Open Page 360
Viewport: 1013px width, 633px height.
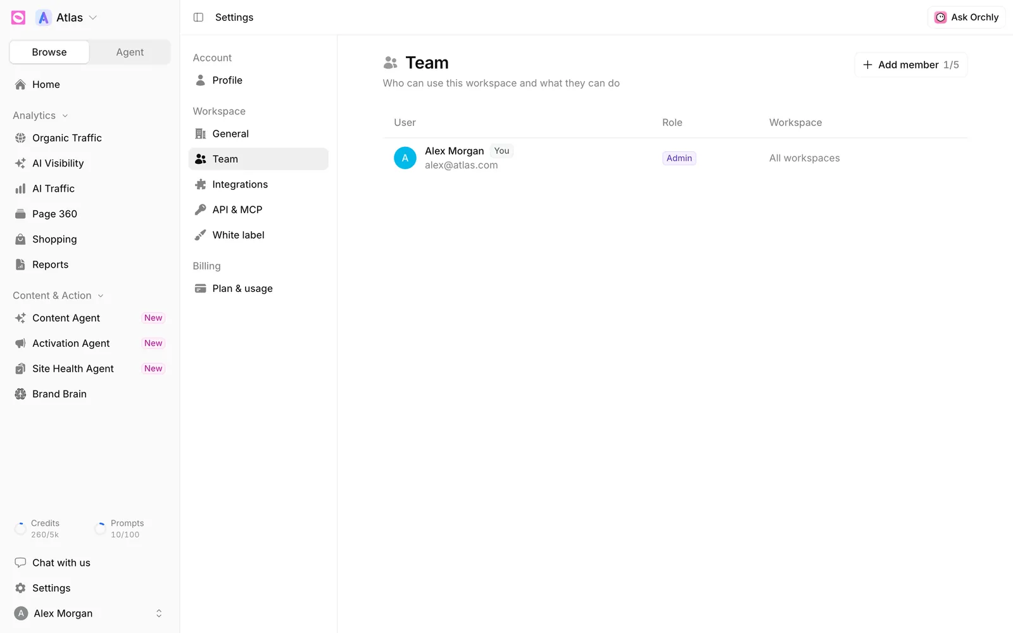tap(90, 214)
